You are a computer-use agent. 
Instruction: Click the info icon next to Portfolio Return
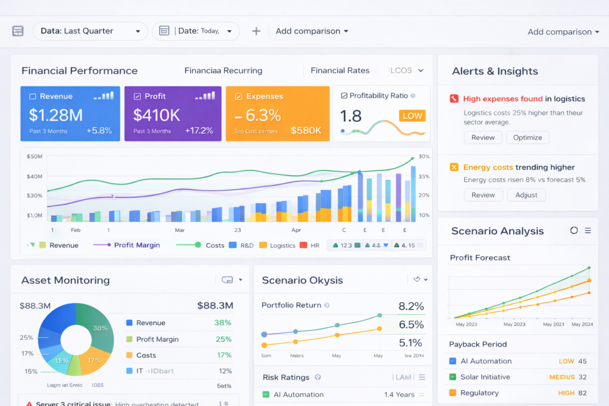pos(327,306)
